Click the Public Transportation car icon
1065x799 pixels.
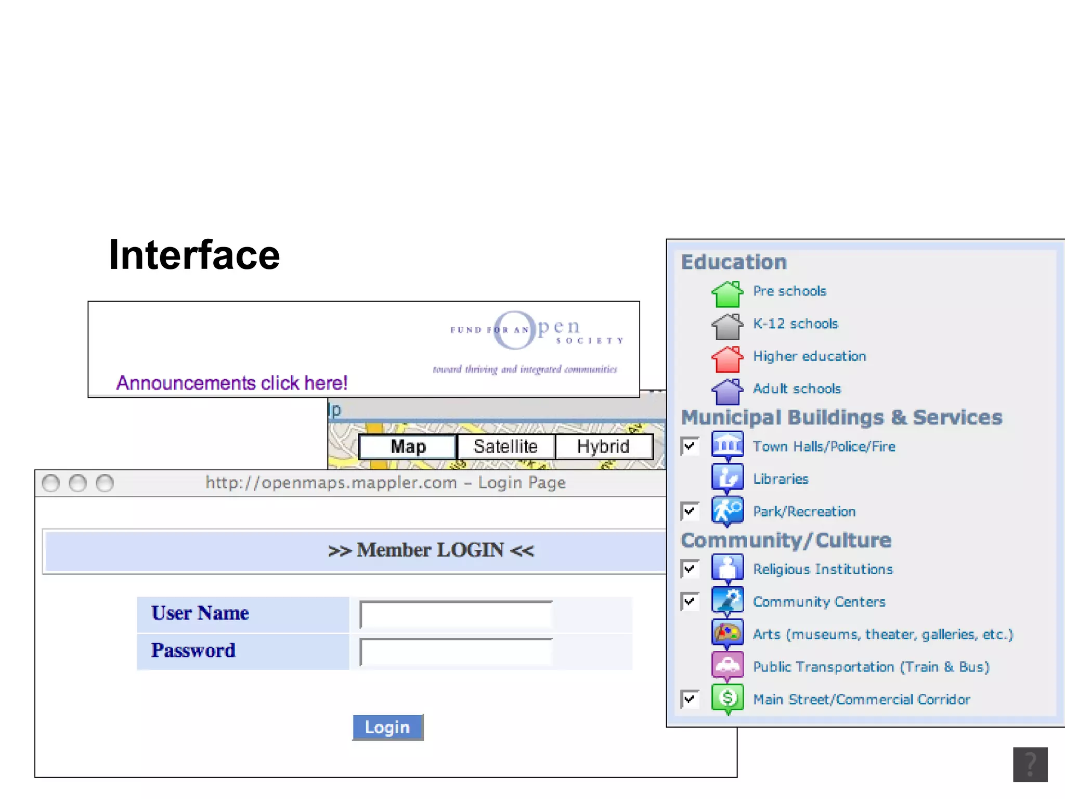point(727,665)
